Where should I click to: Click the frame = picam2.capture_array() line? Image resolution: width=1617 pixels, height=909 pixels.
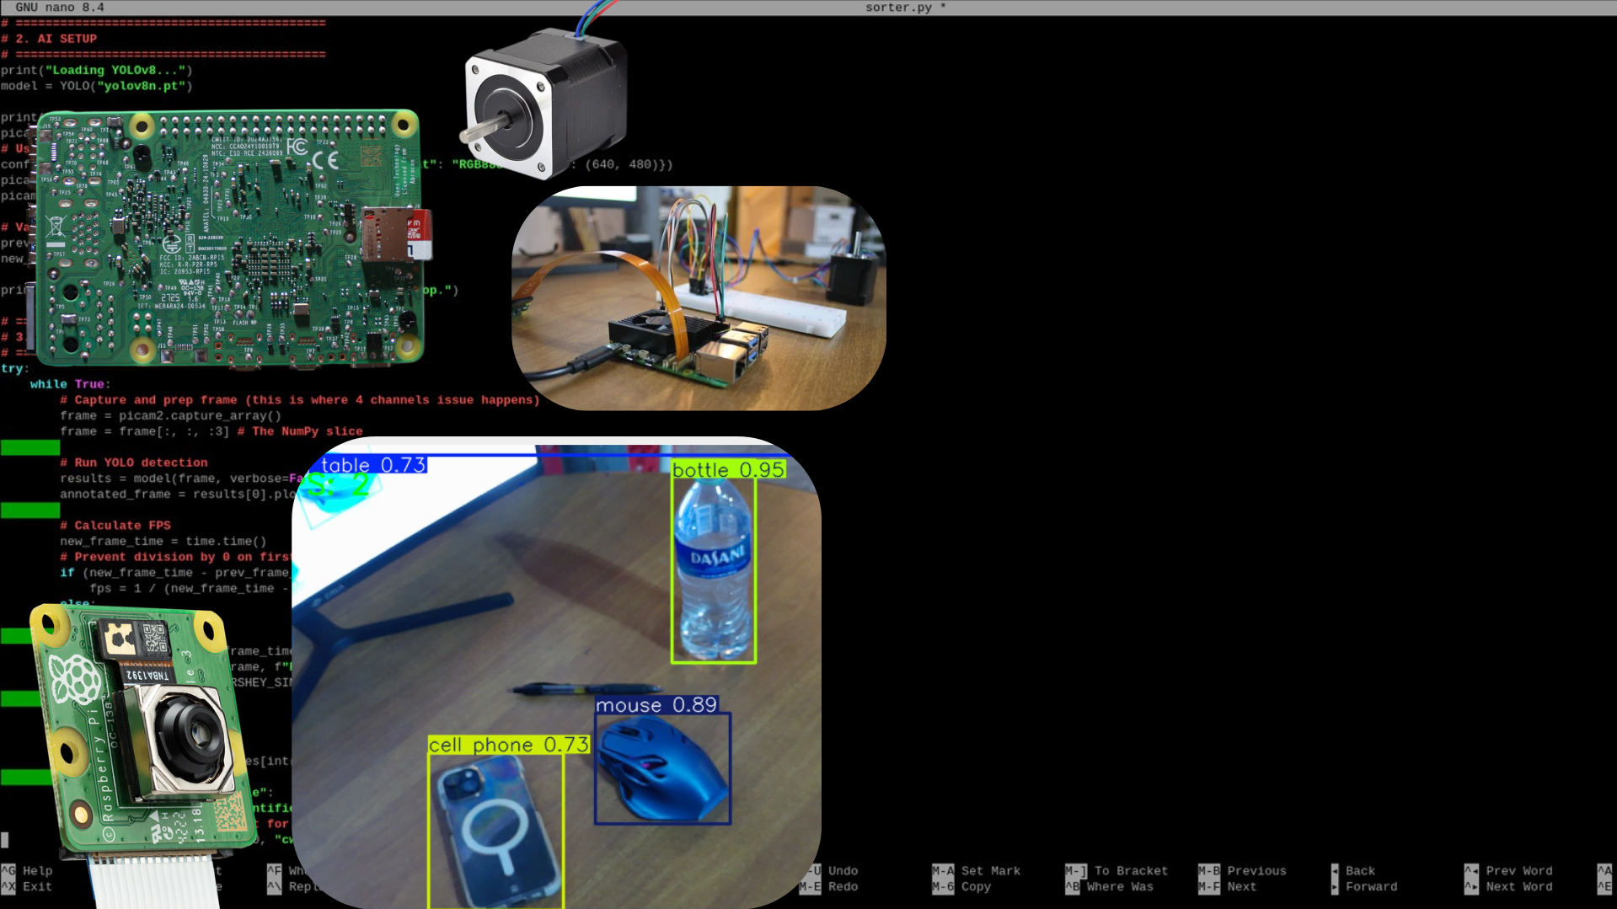tap(171, 416)
